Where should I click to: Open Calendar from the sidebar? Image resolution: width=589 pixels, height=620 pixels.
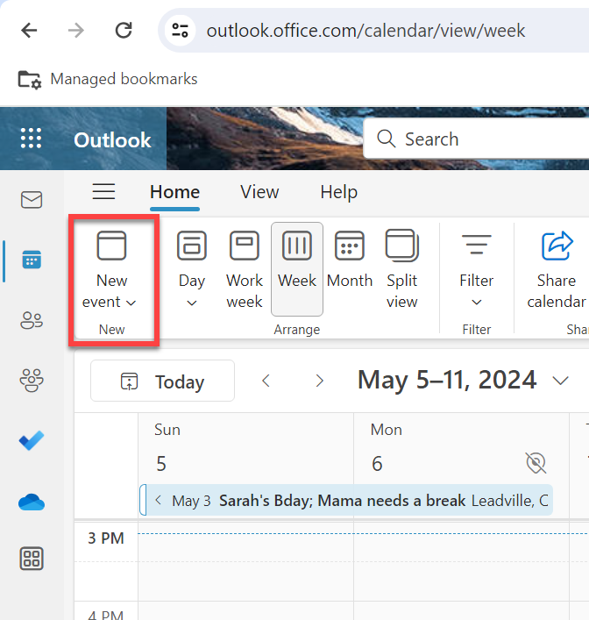[x=32, y=260]
